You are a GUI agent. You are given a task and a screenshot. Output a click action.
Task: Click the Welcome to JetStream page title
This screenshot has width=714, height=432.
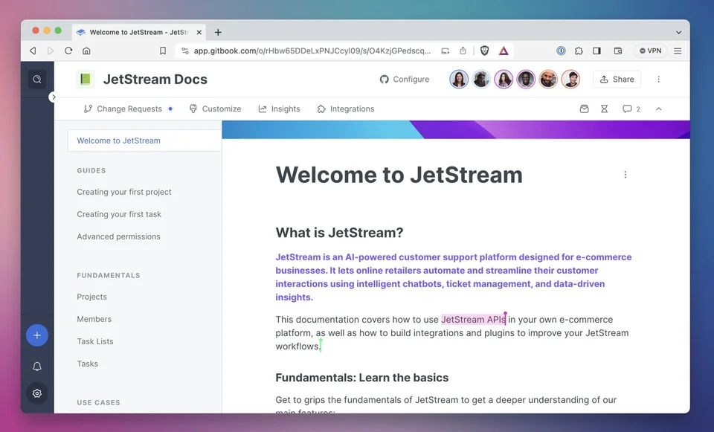[x=399, y=175]
